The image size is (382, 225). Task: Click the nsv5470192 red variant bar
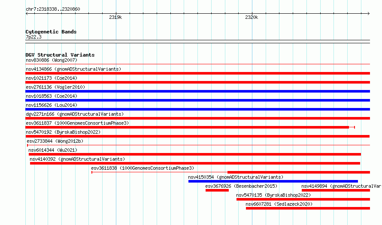coord(197,136)
